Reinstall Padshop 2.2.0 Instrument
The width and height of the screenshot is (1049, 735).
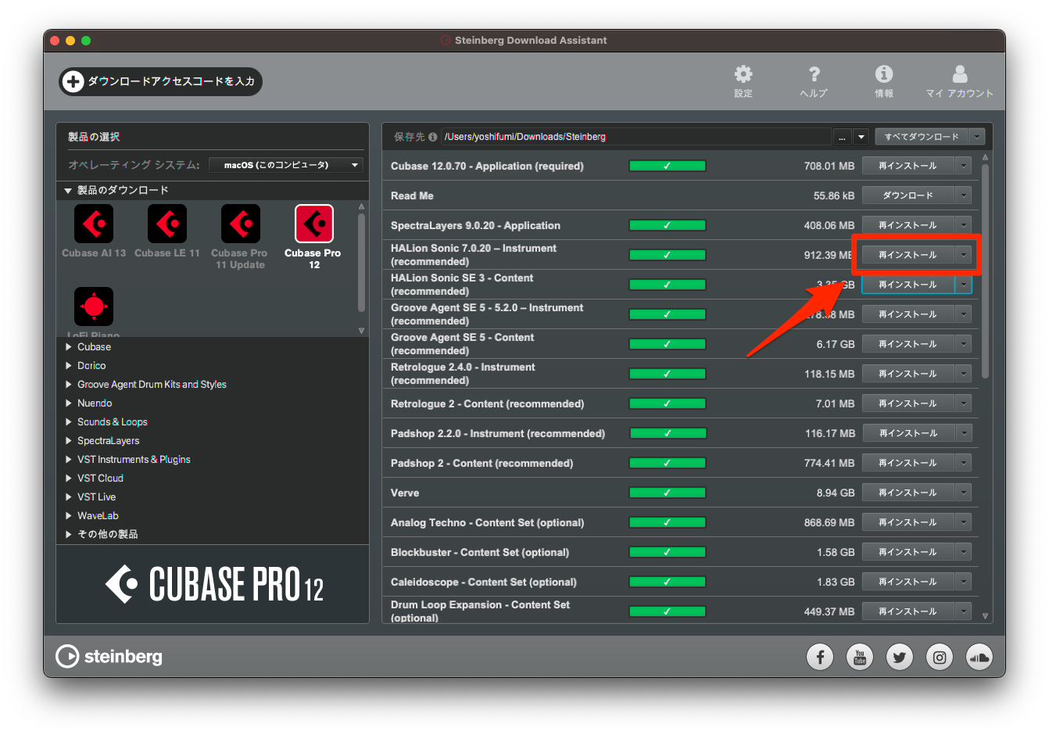(x=908, y=433)
